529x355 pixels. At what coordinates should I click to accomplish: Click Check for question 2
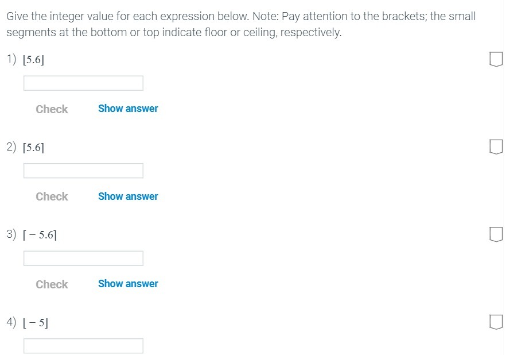pyautogui.click(x=52, y=196)
